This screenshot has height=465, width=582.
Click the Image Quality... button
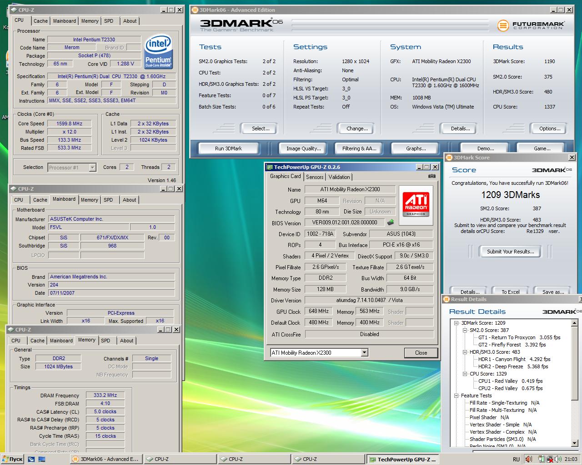[x=304, y=148]
